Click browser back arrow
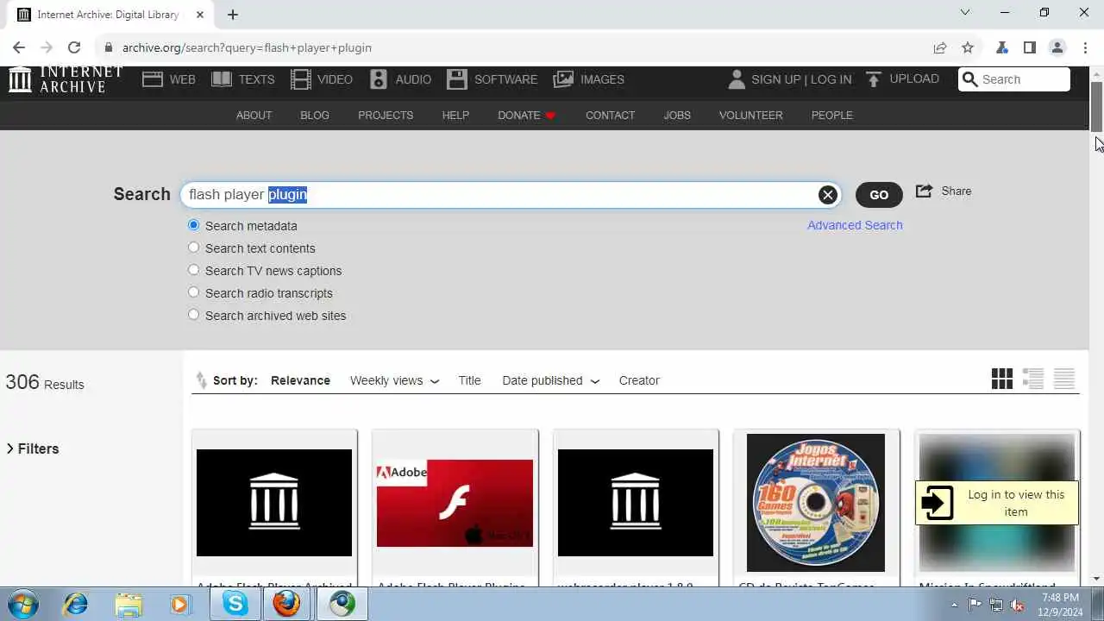 [x=19, y=47]
